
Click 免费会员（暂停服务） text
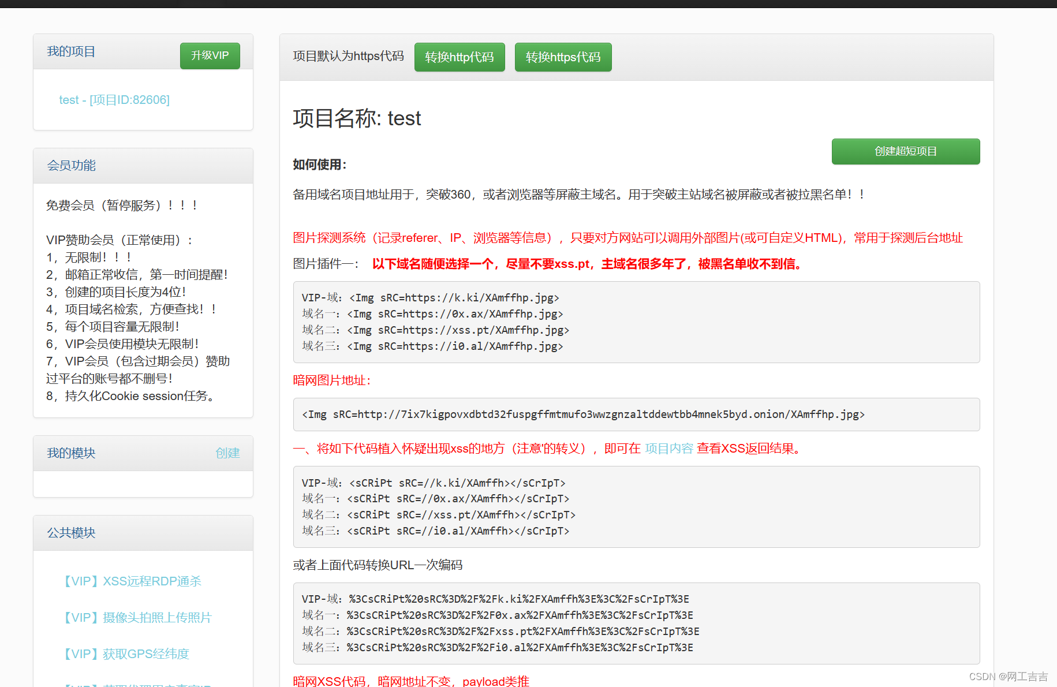coord(122,206)
